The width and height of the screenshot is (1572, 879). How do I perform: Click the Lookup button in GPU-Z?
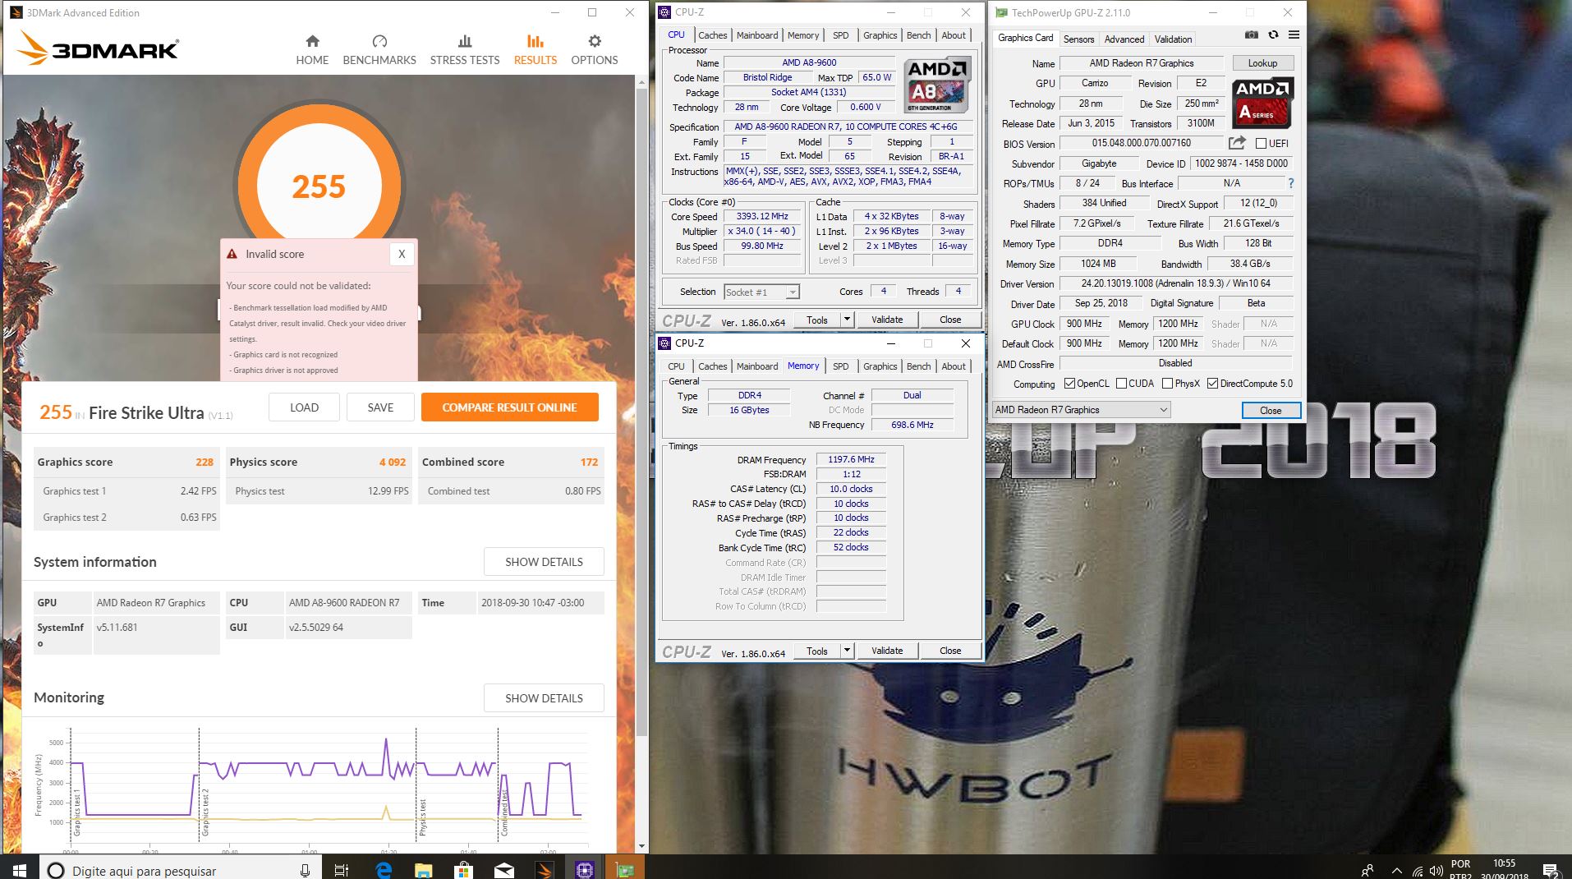pyautogui.click(x=1262, y=63)
